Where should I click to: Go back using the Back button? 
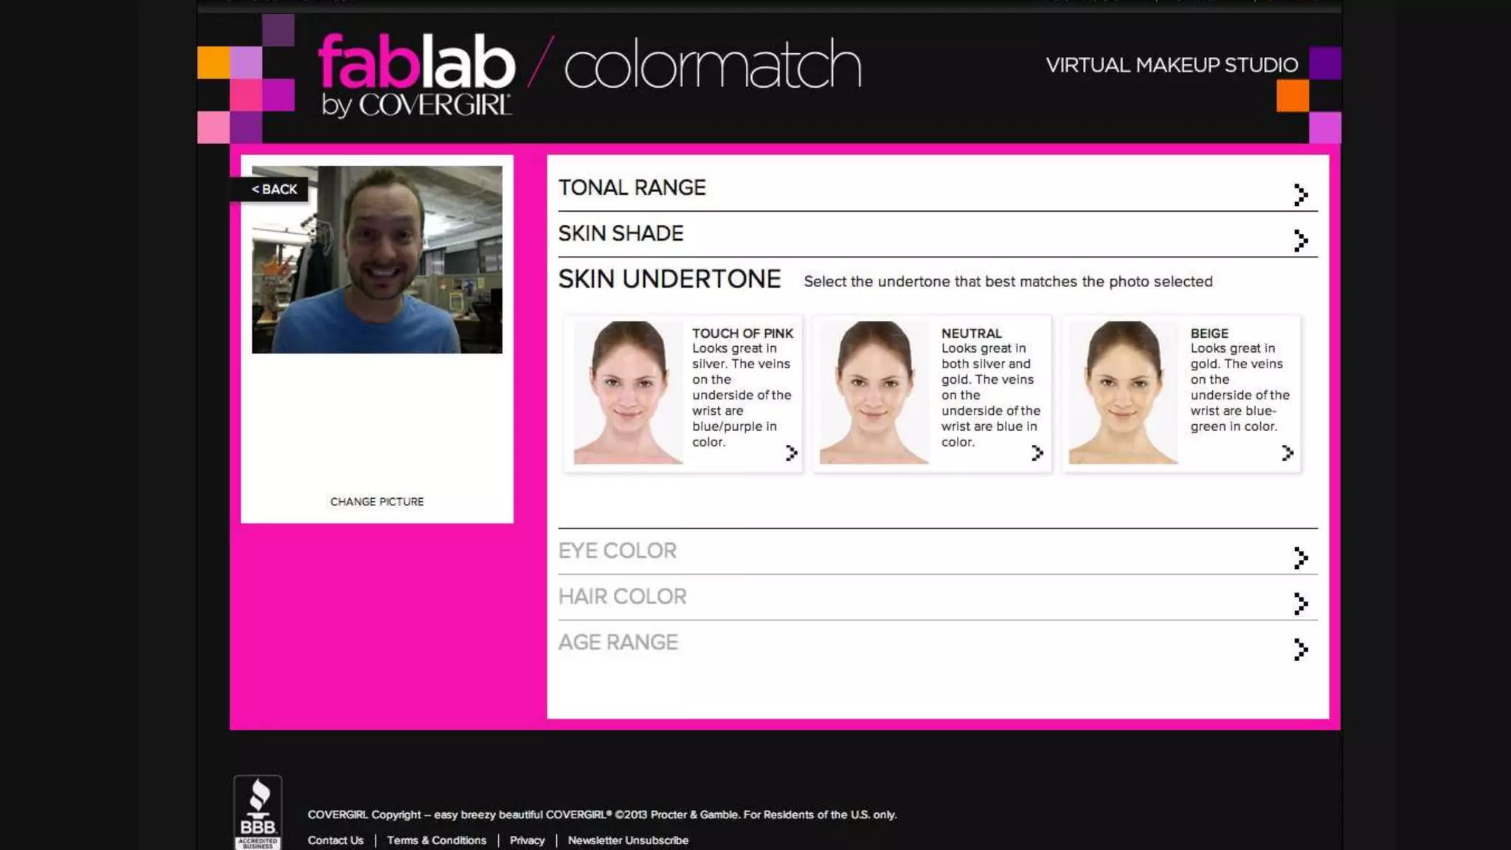[x=274, y=190]
